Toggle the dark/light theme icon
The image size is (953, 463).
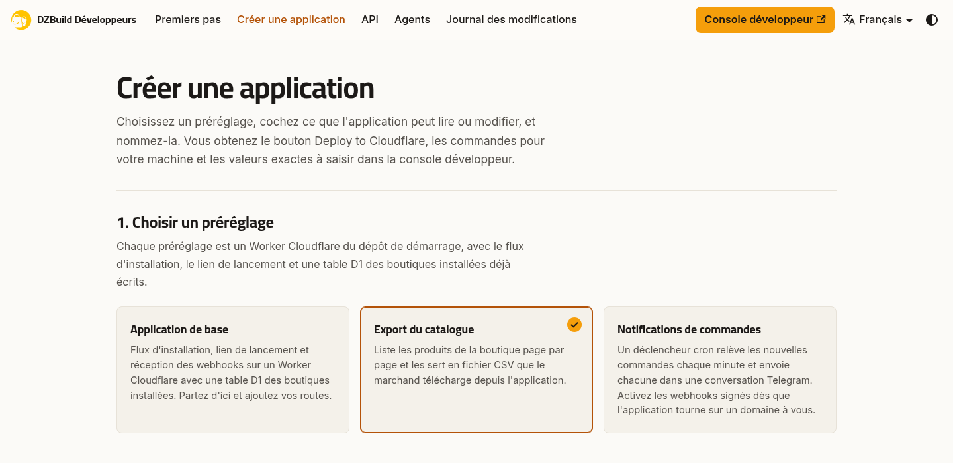(x=932, y=20)
